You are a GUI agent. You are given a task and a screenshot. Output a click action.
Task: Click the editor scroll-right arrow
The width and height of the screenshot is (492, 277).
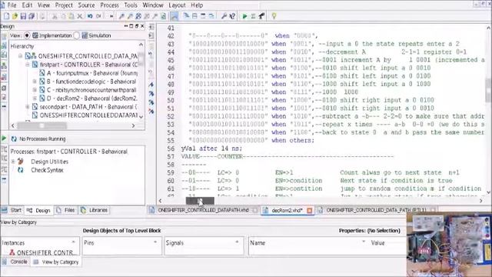pyautogui.click(x=481, y=200)
